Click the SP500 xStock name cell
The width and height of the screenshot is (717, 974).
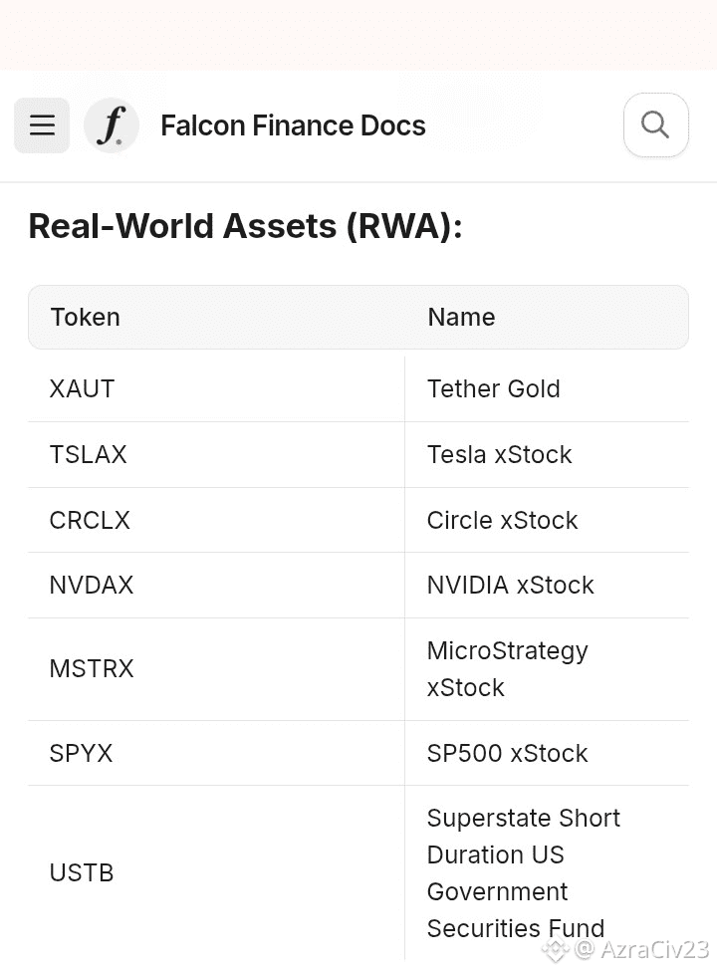507,753
